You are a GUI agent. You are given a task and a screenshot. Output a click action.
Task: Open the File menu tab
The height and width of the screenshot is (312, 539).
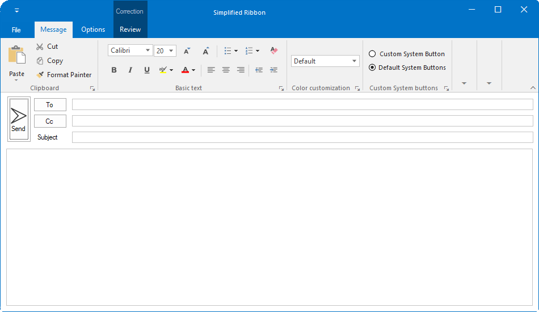[16, 30]
